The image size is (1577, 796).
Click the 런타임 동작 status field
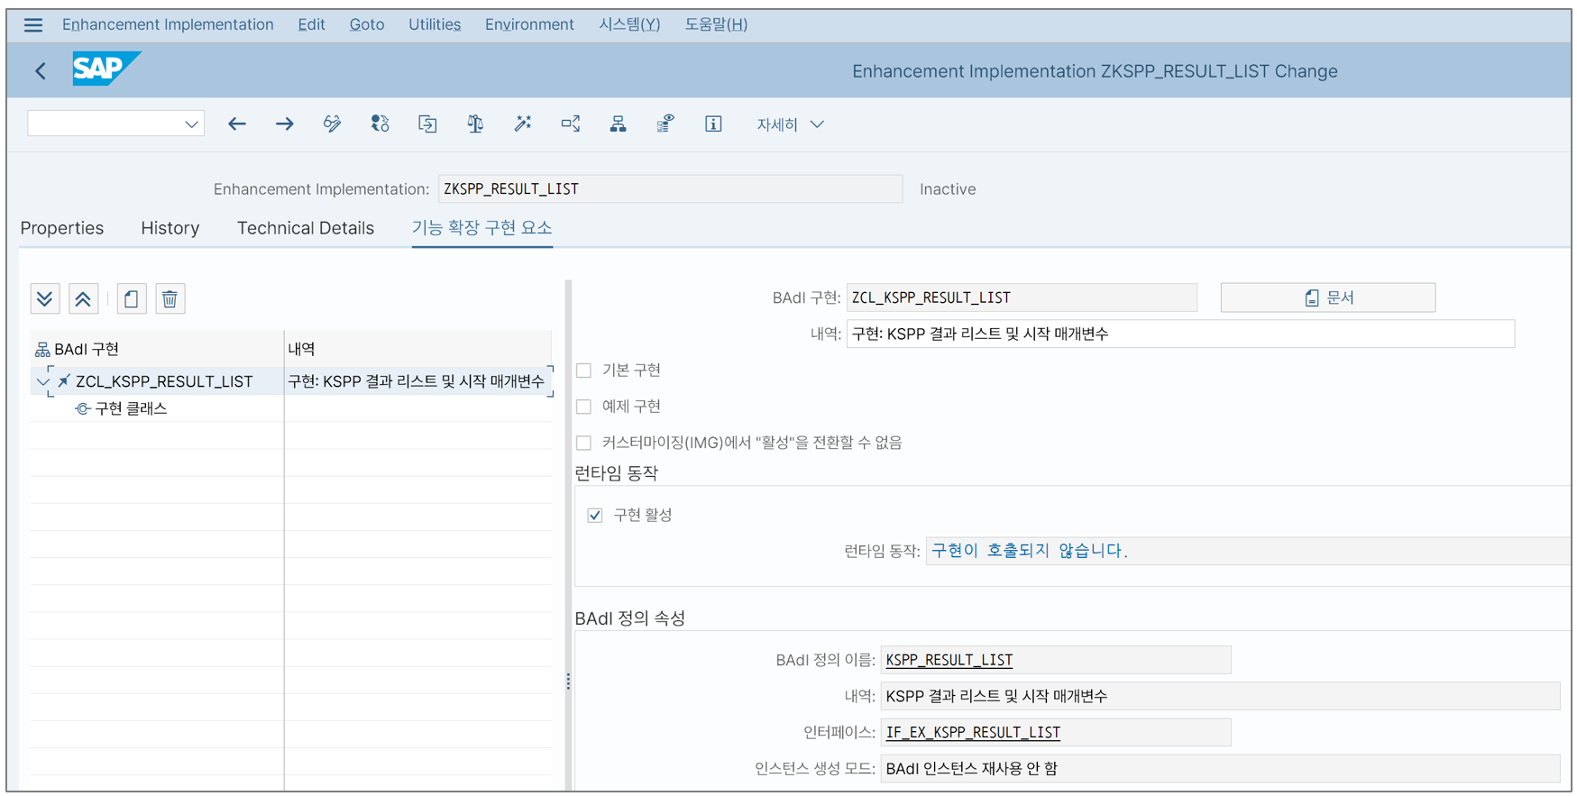pos(1248,551)
